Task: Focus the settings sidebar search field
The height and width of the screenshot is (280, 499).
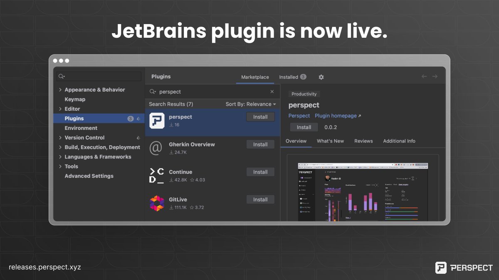Action: (x=99, y=76)
